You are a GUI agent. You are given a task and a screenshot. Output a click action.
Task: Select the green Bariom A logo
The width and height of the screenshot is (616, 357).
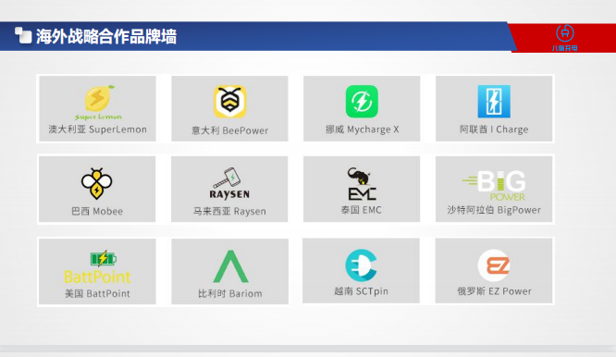point(230,266)
